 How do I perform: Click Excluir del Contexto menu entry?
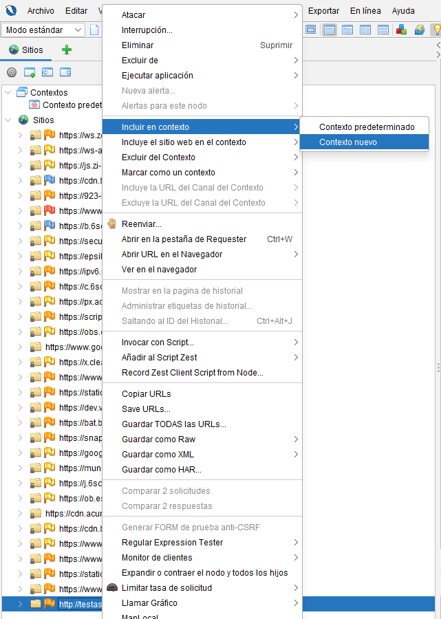158,158
